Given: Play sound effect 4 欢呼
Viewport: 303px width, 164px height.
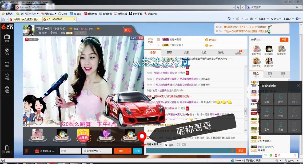Looking at the screenshot, I should (x=267, y=112).
